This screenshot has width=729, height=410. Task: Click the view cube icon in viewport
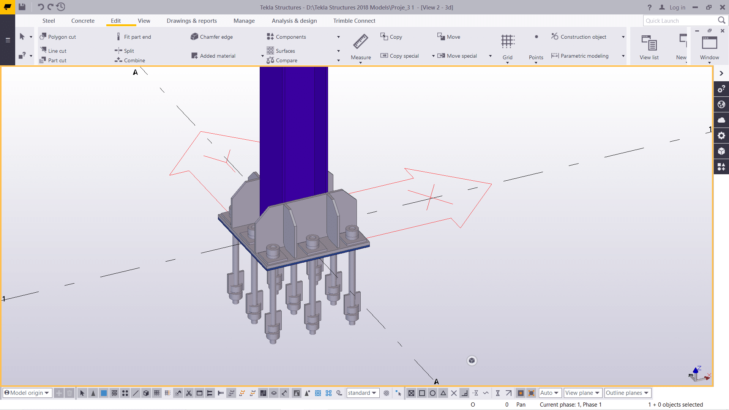[472, 361]
